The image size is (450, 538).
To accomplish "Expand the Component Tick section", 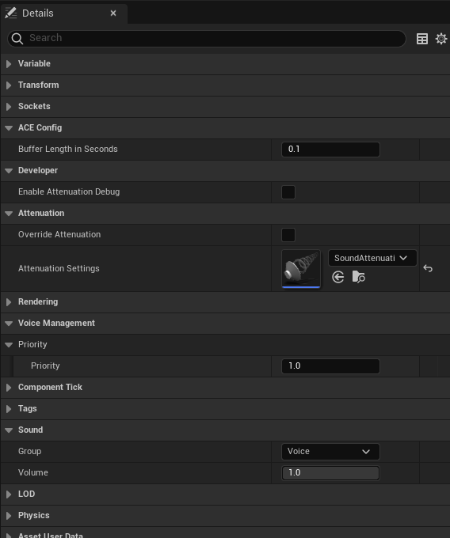I will (x=9, y=388).
